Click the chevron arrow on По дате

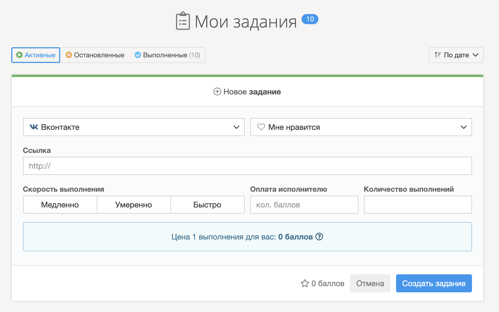pyautogui.click(x=475, y=55)
